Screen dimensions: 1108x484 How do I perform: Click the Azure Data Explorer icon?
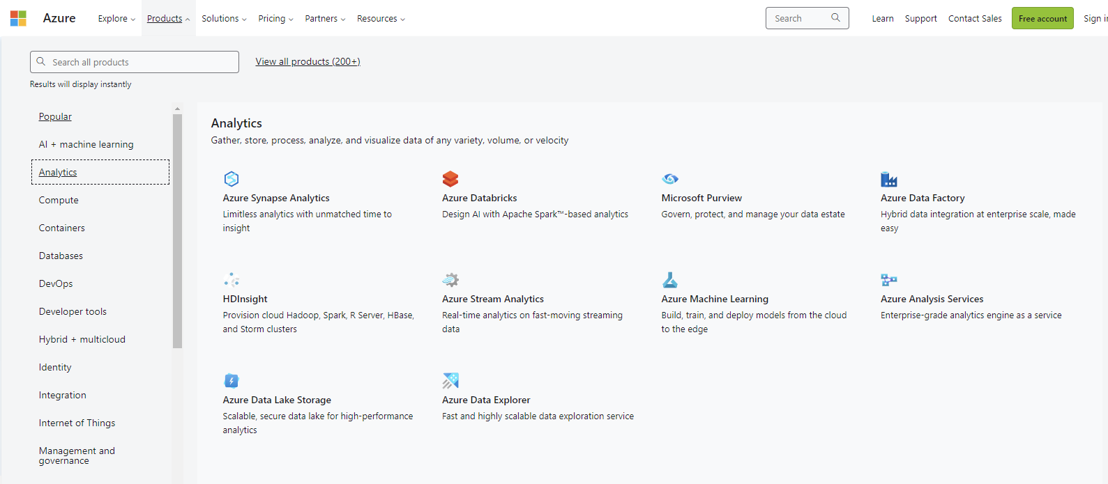(450, 381)
